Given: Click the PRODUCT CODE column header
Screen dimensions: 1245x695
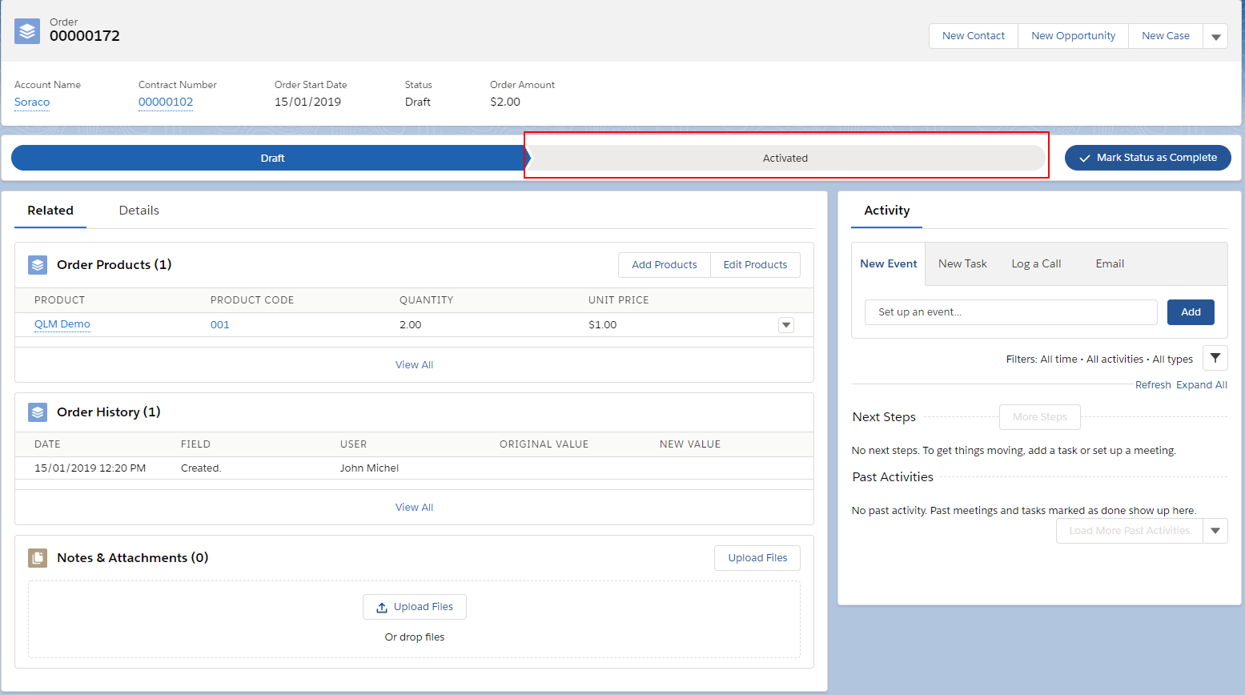Looking at the screenshot, I should coord(252,300).
